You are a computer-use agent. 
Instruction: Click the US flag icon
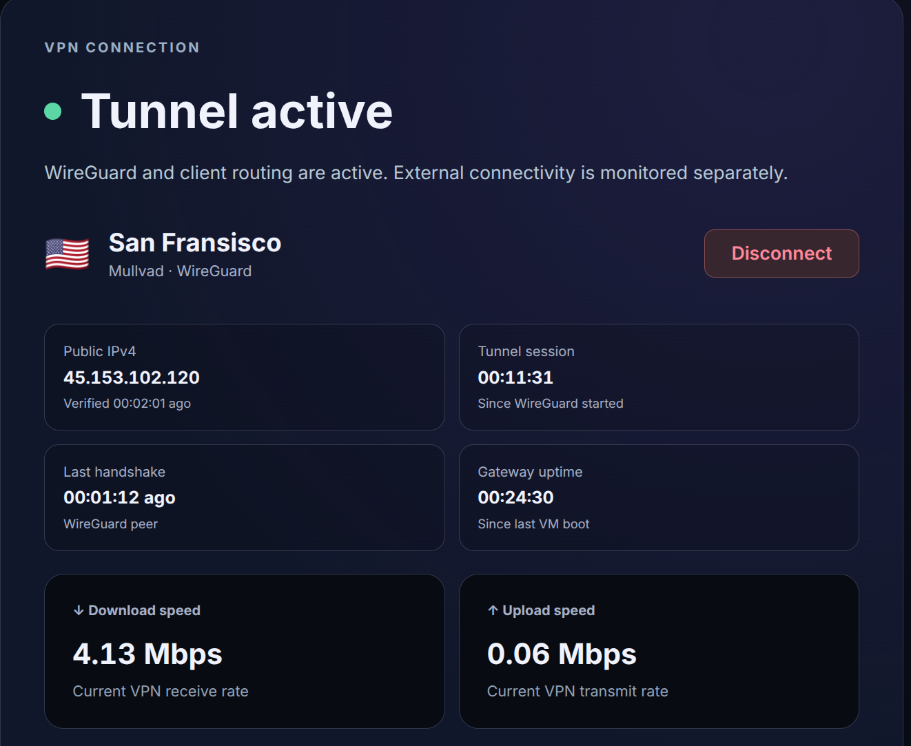67,253
